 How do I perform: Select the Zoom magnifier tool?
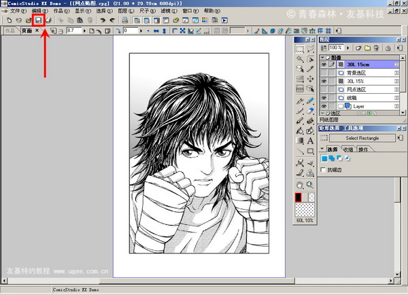point(310,185)
